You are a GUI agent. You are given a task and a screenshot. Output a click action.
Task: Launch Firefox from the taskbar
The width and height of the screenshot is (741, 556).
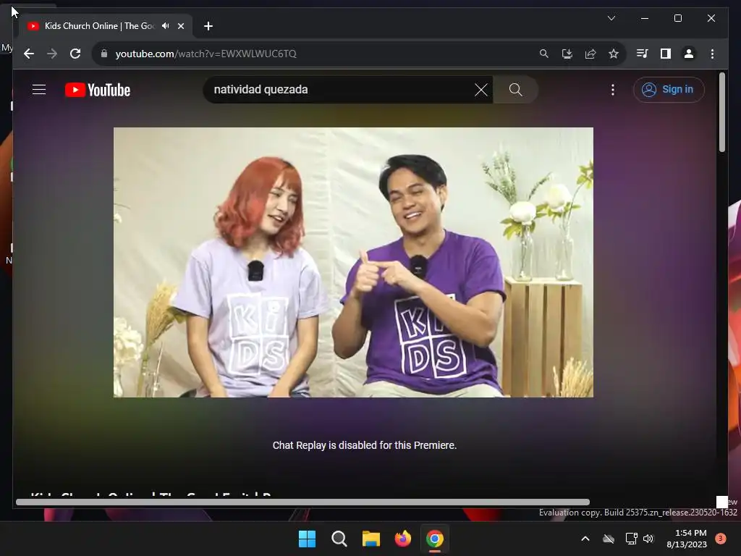402,539
